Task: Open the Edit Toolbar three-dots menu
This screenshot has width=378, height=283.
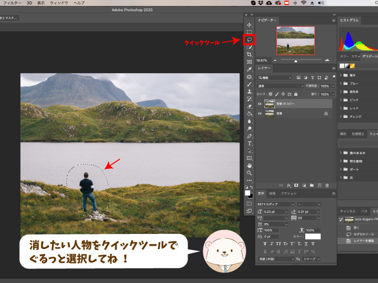Action: [249, 180]
